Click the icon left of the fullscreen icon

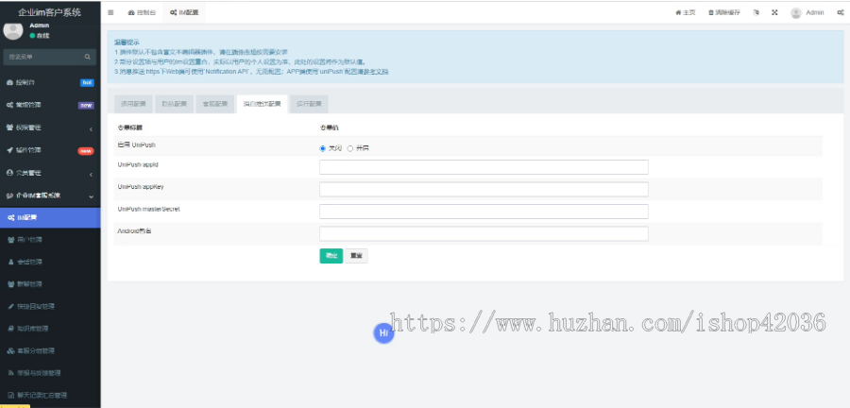coord(756,12)
